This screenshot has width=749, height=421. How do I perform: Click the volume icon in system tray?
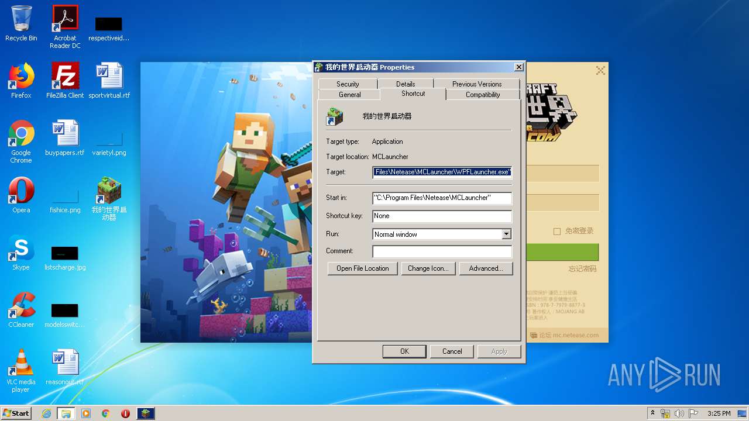[679, 413]
